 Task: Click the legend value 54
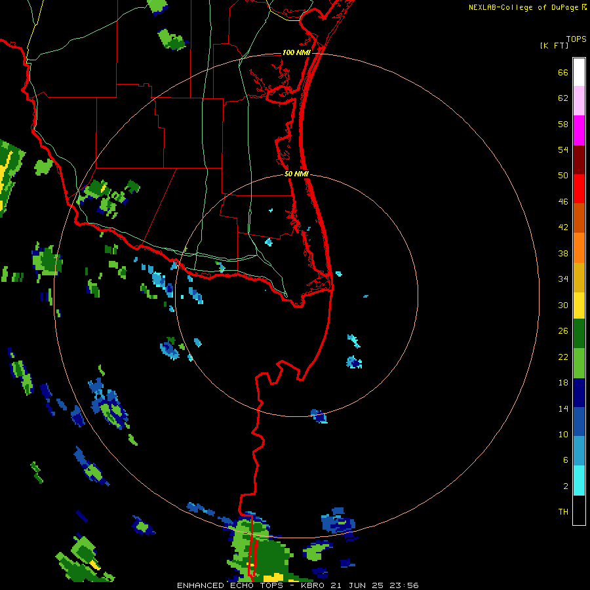(x=563, y=149)
